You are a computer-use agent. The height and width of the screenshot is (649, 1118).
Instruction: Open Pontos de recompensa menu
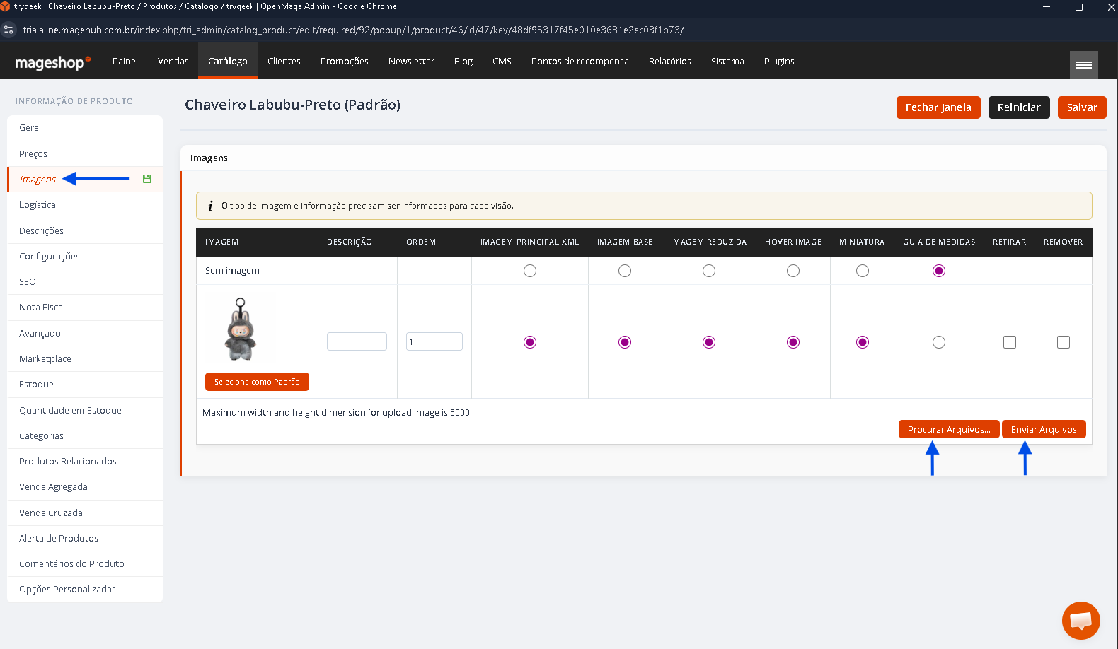click(x=580, y=62)
